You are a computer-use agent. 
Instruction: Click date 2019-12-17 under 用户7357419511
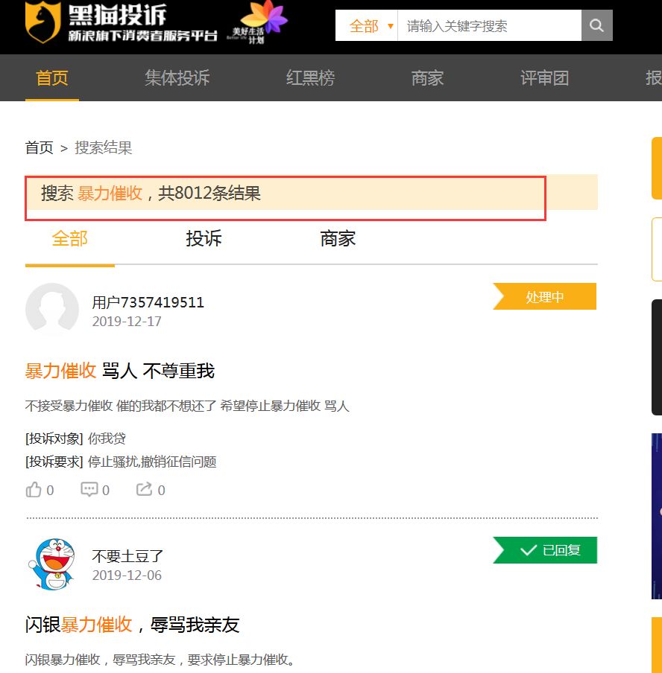pyautogui.click(x=127, y=322)
